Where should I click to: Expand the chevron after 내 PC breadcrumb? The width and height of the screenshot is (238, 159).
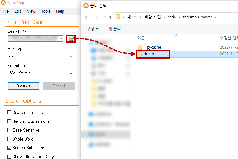[x=141, y=17]
